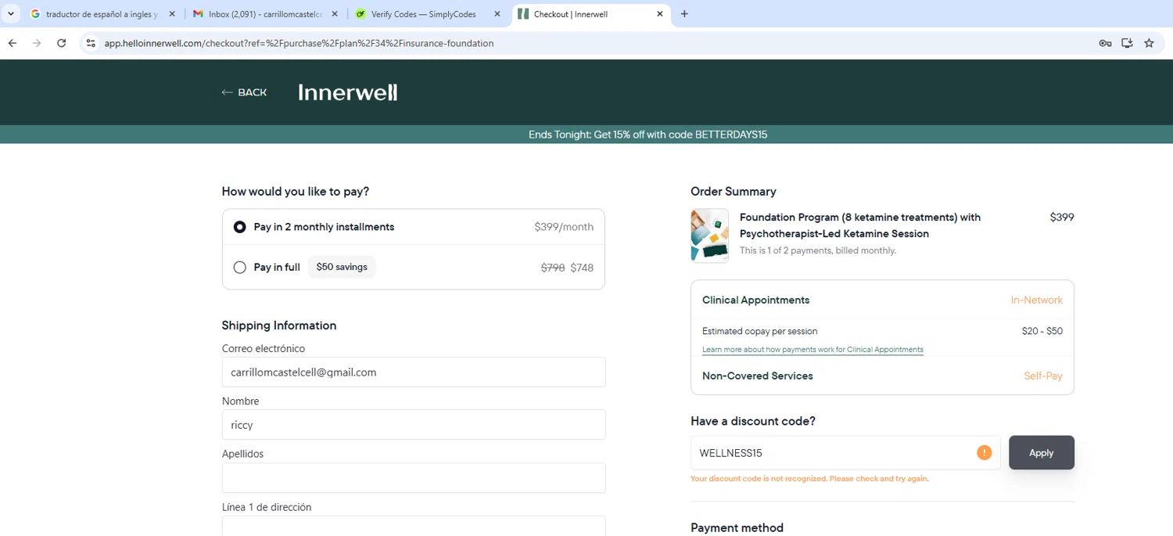
Task: Click the Correo electrónico email field
Action: point(414,372)
